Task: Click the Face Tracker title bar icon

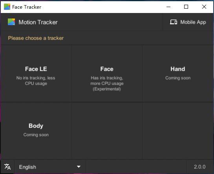Action: tap(7, 7)
